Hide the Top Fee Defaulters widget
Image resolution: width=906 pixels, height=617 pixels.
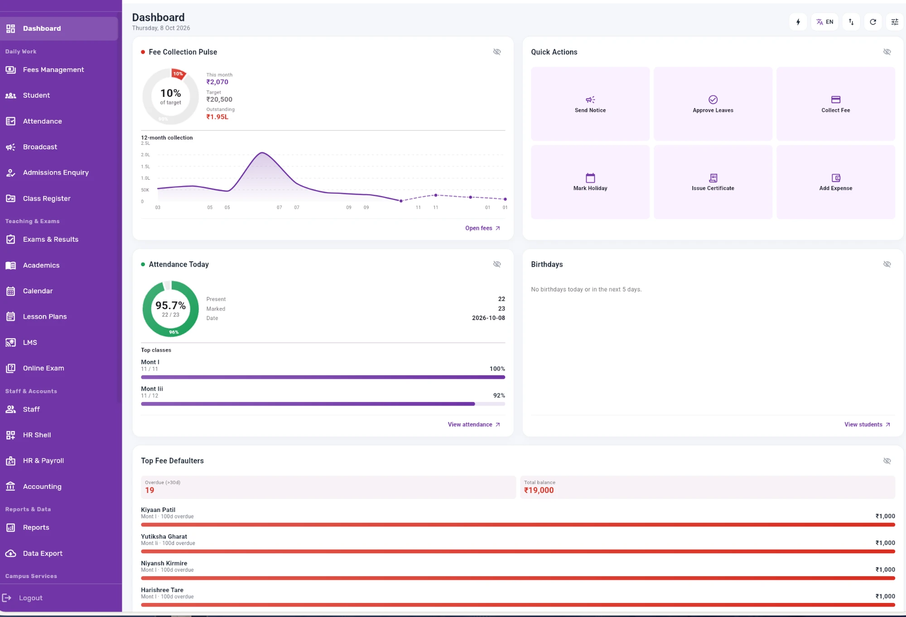887,460
